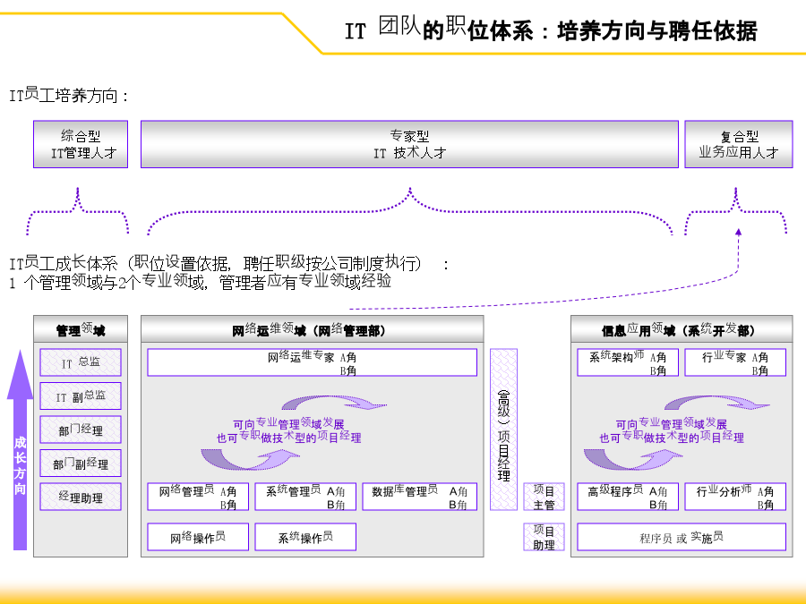Select the line starting "IT员工成长体系"
806x604 pixels.
click(x=229, y=263)
